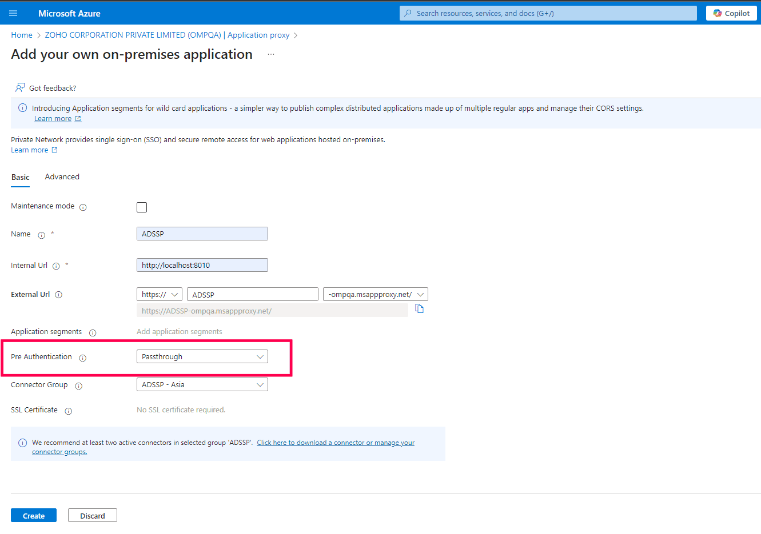
Task: Click the Application segments info icon
Action: pos(93,332)
